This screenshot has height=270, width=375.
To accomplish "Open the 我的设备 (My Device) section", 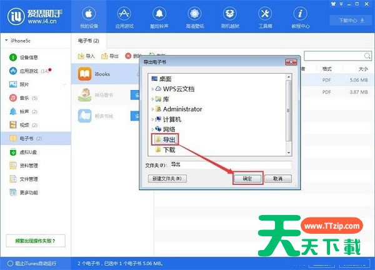I will click(89, 17).
